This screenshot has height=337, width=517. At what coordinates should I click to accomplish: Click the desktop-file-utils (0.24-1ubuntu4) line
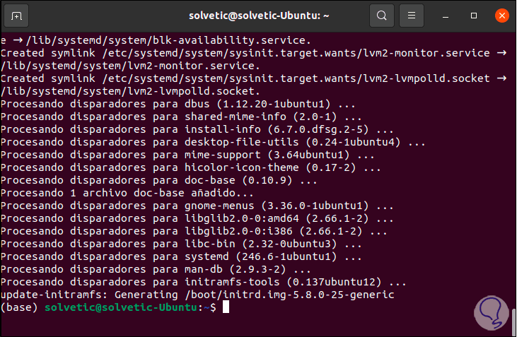pyautogui.click(x=213, y=142)
